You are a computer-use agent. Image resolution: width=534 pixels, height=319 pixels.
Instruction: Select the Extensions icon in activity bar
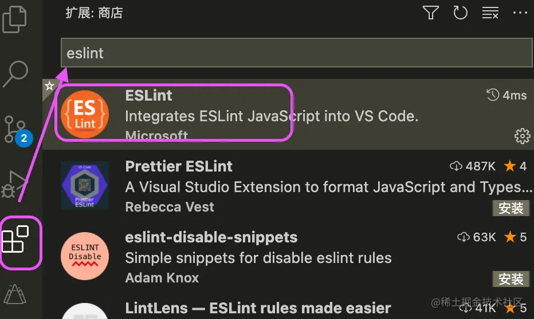click(x=16, y=240)
